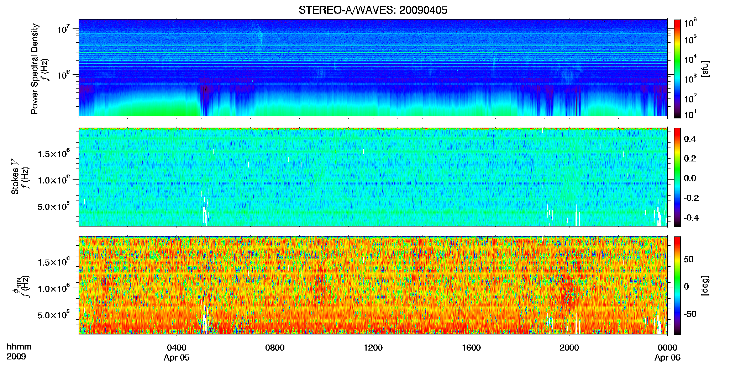Click the "0.4" label on the Stokes color bar
The height and width of the screenshot is (384, 746).
(x=690, y=139)
